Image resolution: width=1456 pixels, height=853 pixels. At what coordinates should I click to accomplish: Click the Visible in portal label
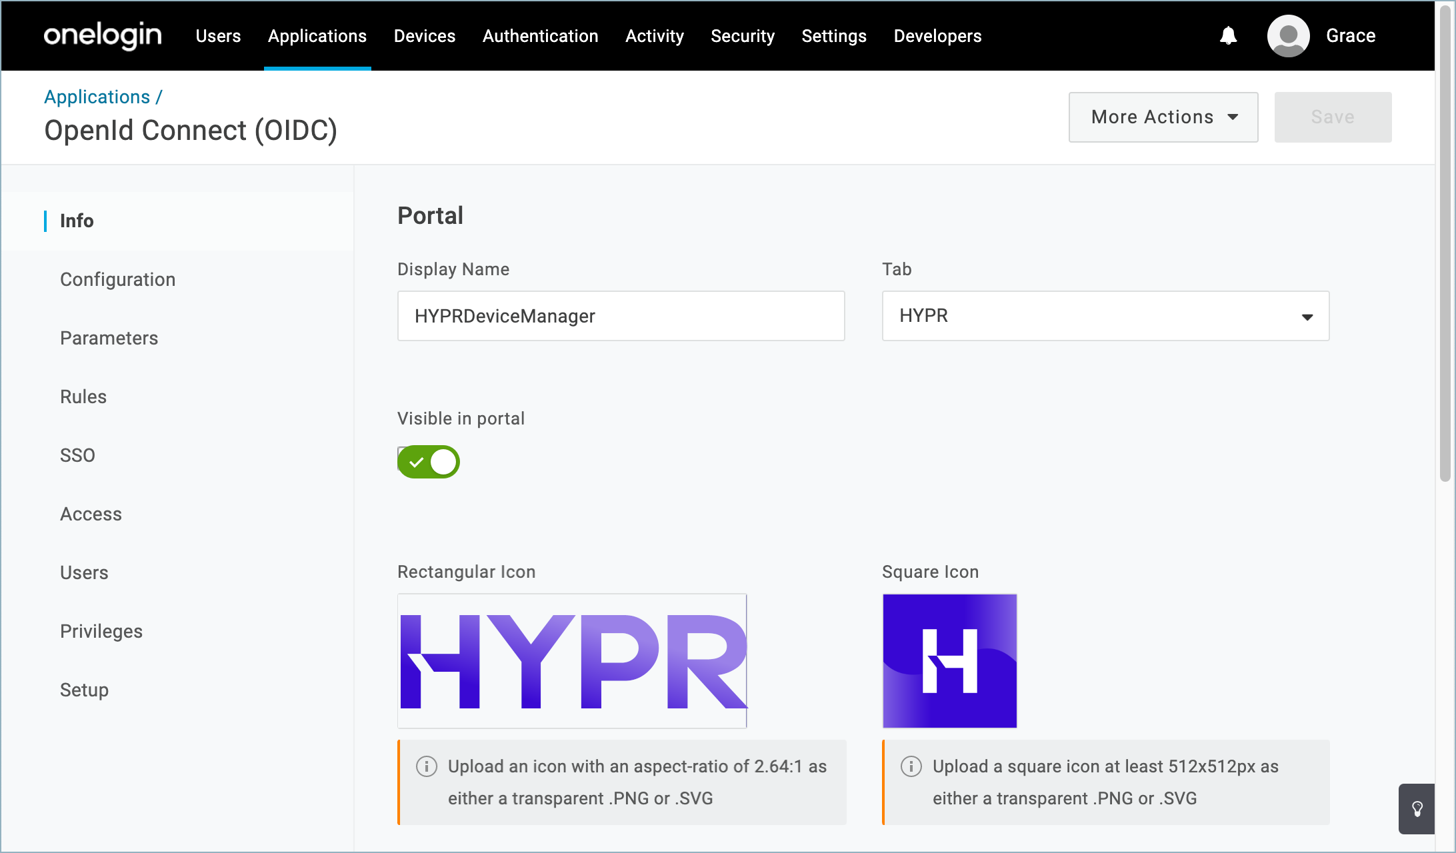pyautogui.click(x=461, y=419)
